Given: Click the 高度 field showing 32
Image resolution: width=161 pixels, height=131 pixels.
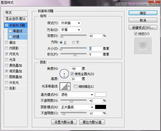Looking at the screenshot, I should coord(76,79).
